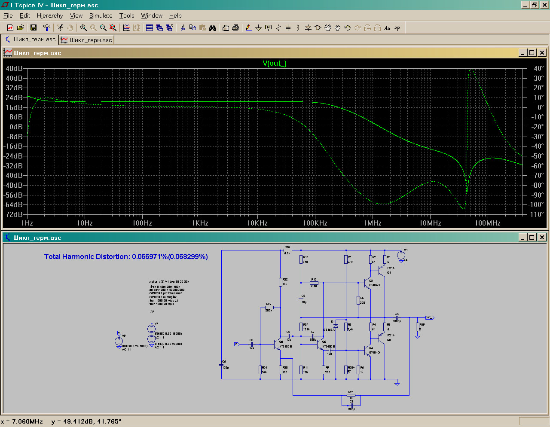Open the Simulate menu
This screenshot has height=427, width=550.
(101, 15)
